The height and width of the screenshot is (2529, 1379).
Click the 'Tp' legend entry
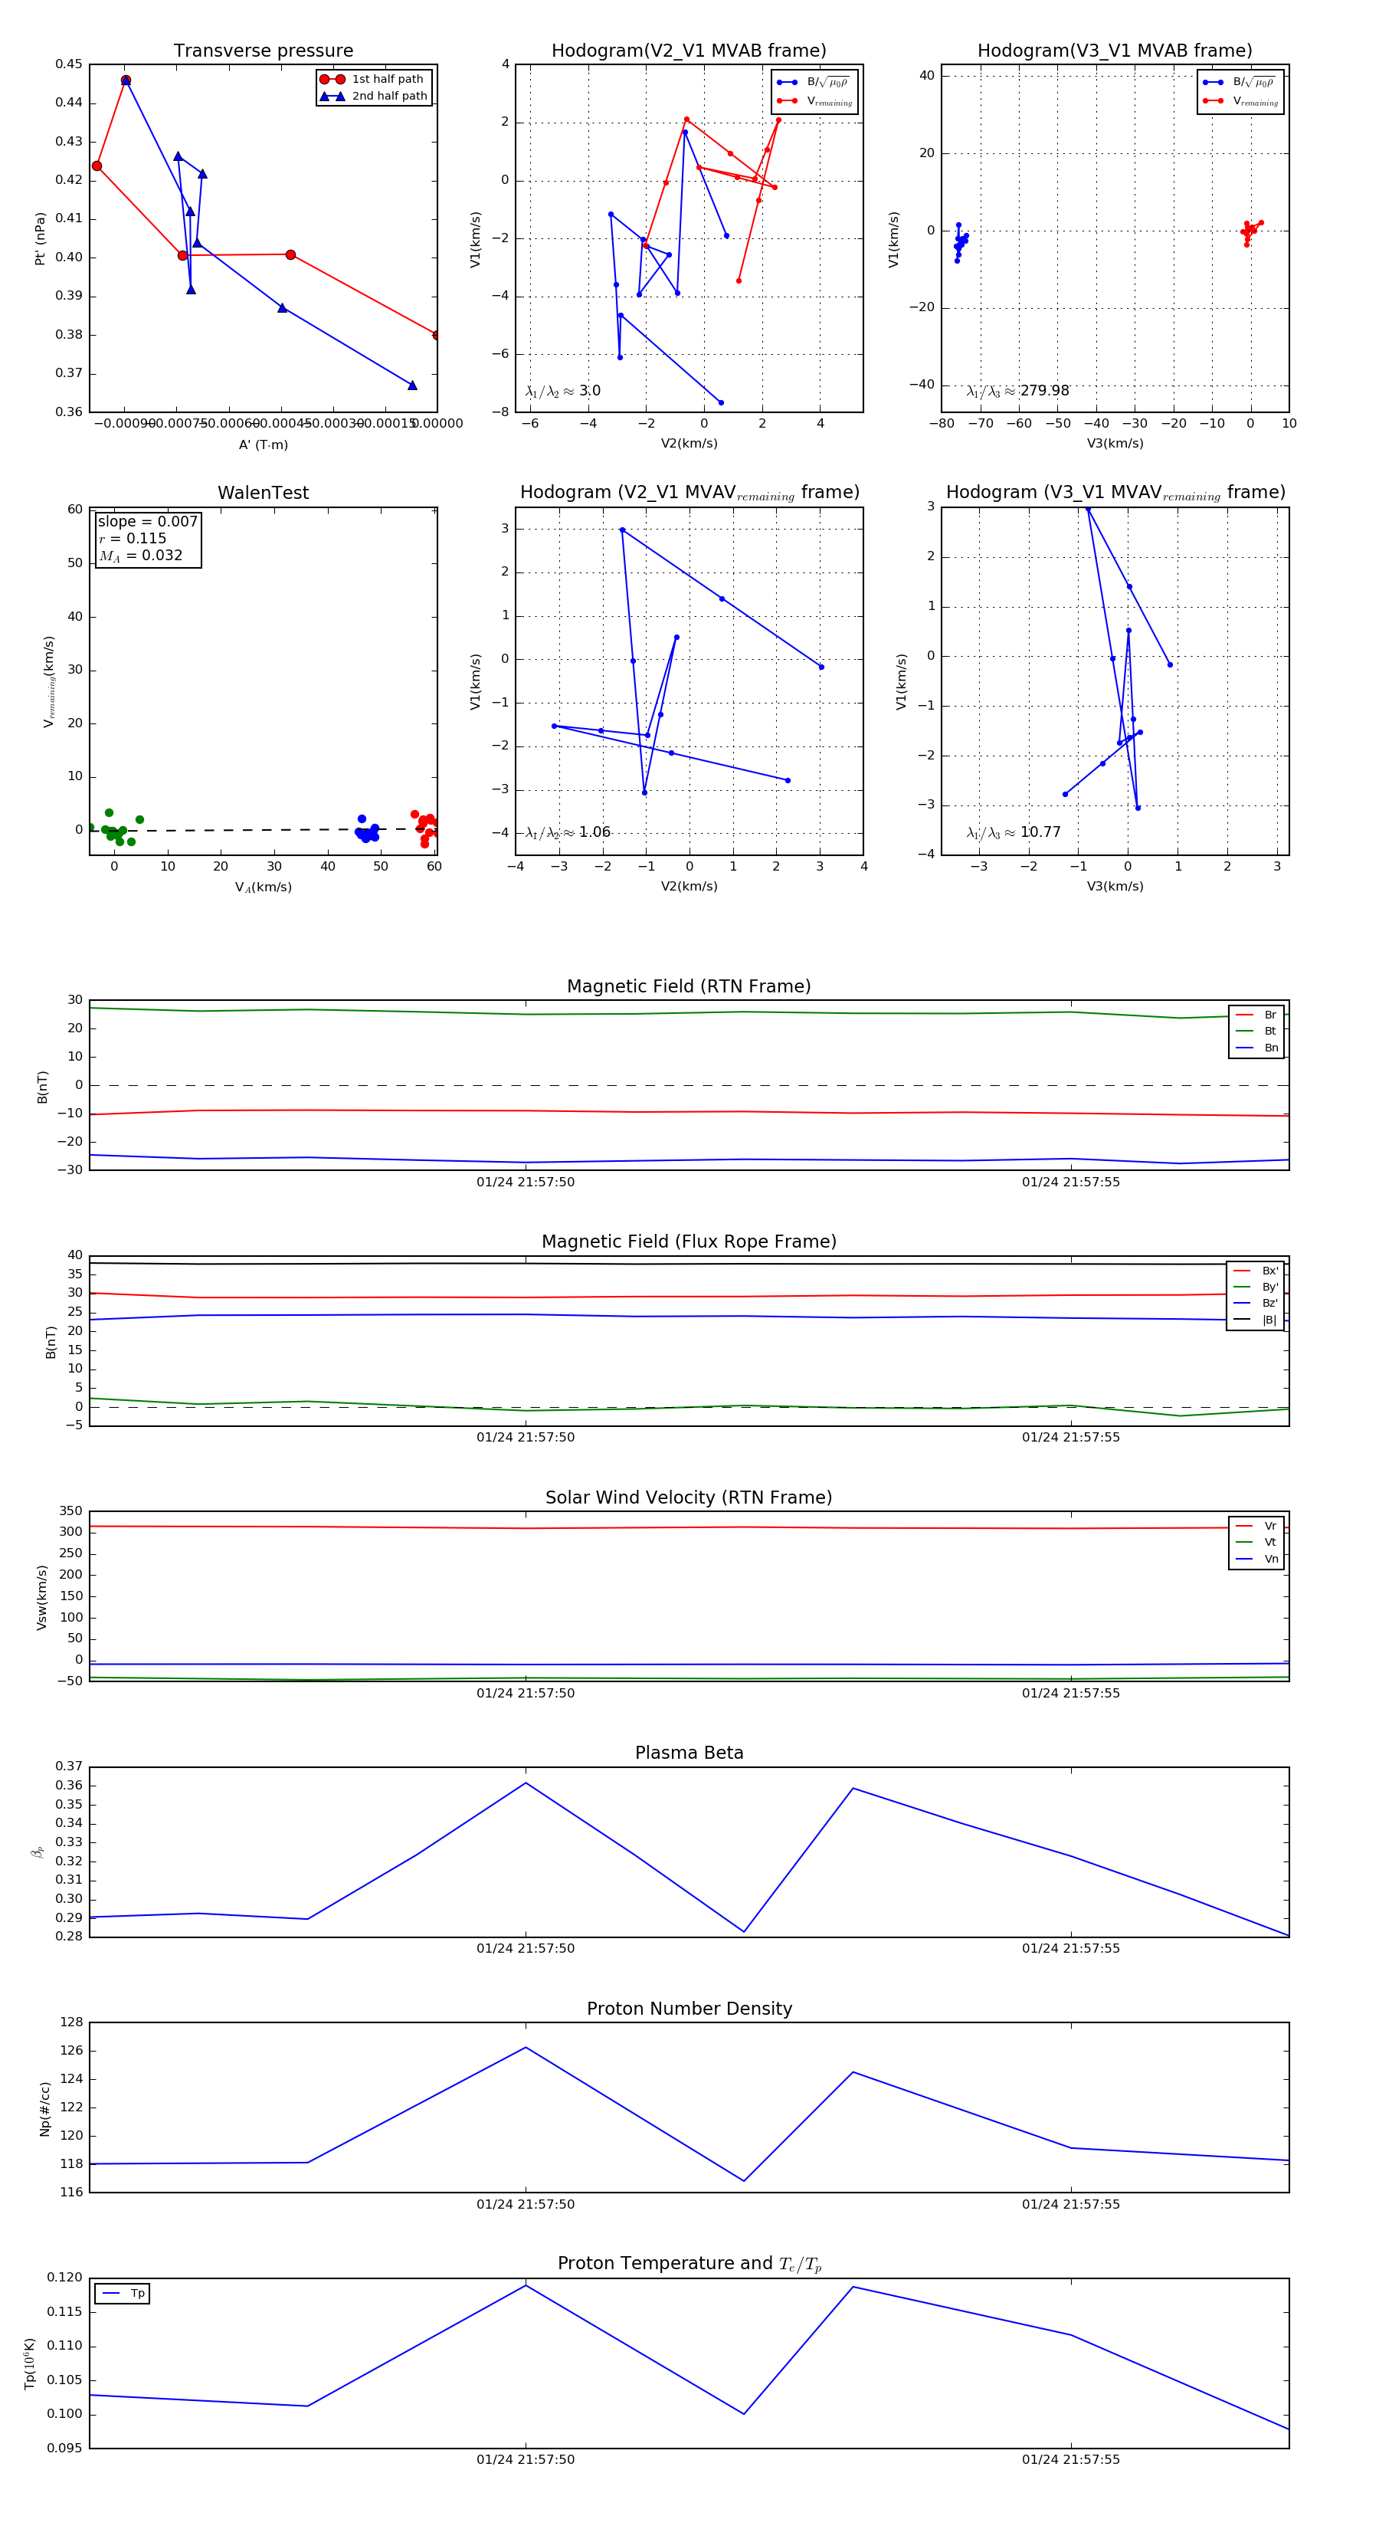[123, 2294]
